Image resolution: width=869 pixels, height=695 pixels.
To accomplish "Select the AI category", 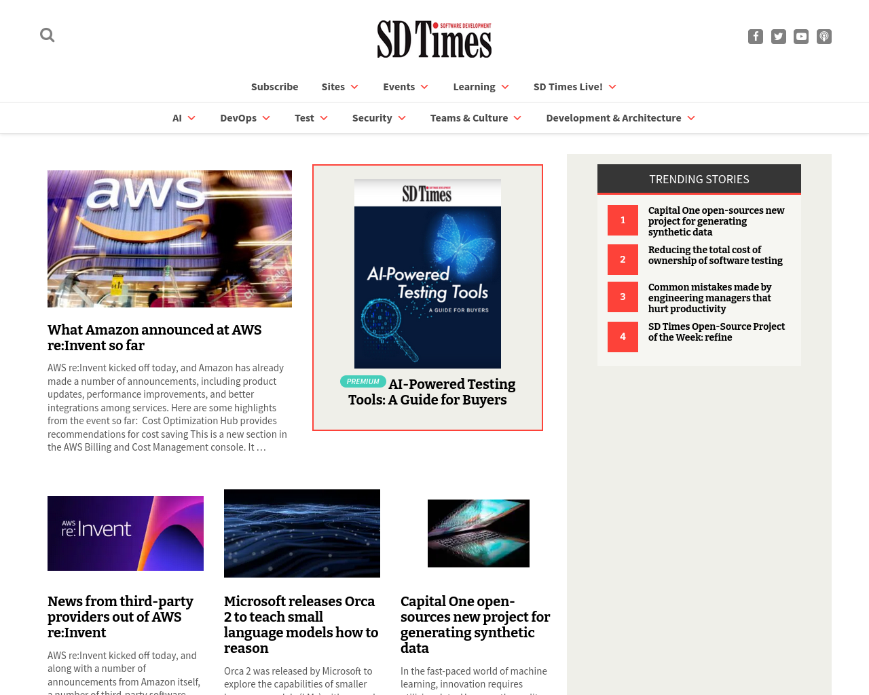I will click(177, 118).
